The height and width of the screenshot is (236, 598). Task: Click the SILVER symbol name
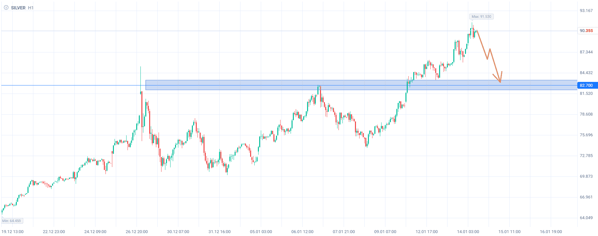(18, 8)
